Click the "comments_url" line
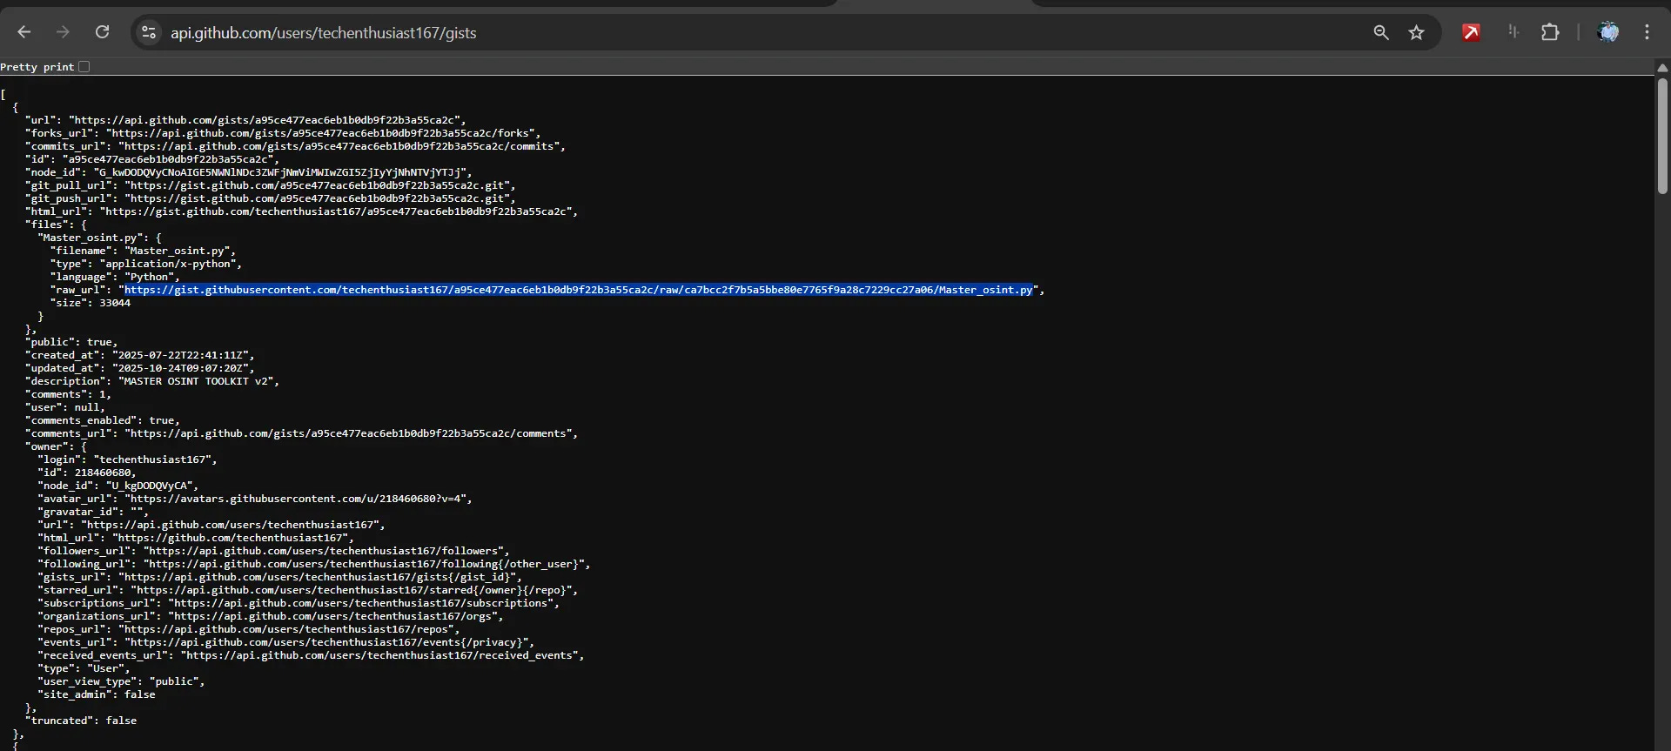Viewport: 1671px width, 751px height. (x=301, y=433)
